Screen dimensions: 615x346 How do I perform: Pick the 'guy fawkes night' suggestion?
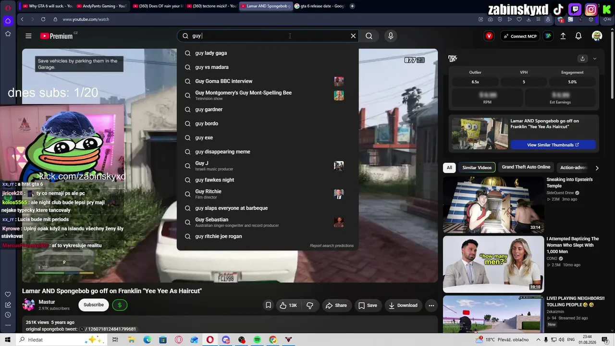pyautogui.click(x=268, y=180)
